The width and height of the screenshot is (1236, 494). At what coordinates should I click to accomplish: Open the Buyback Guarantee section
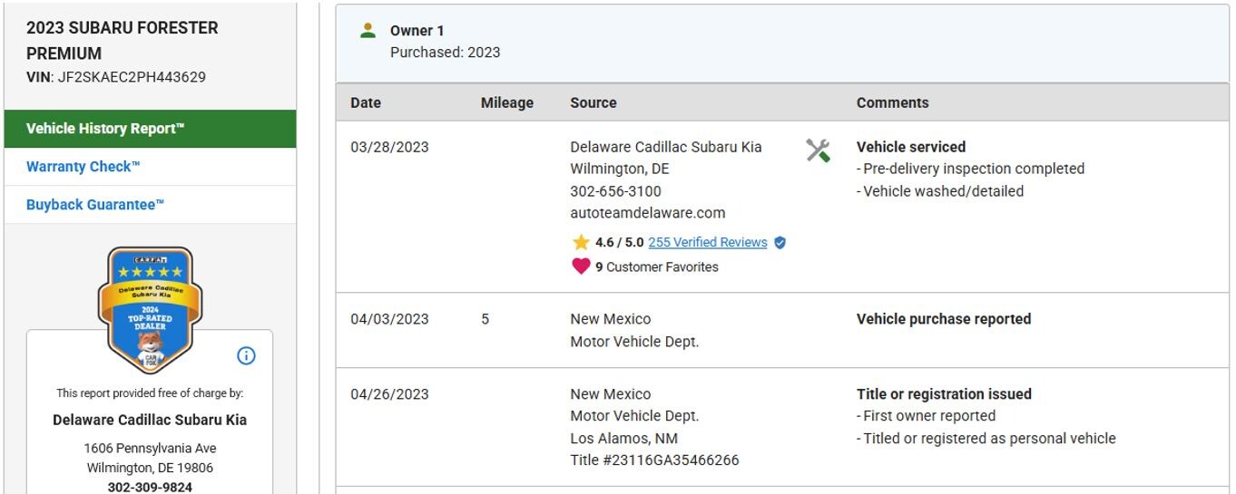point(95,205)
